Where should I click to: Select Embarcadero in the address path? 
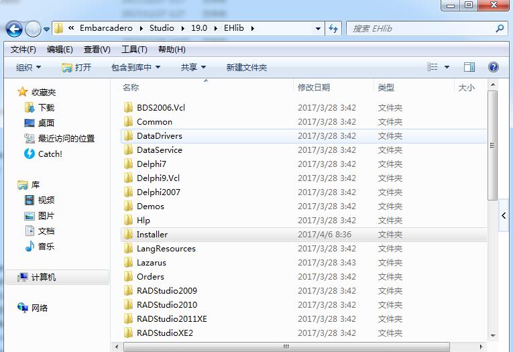106,28
